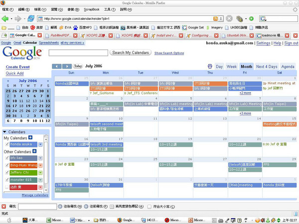Select the Month view tab

(246, 67)
